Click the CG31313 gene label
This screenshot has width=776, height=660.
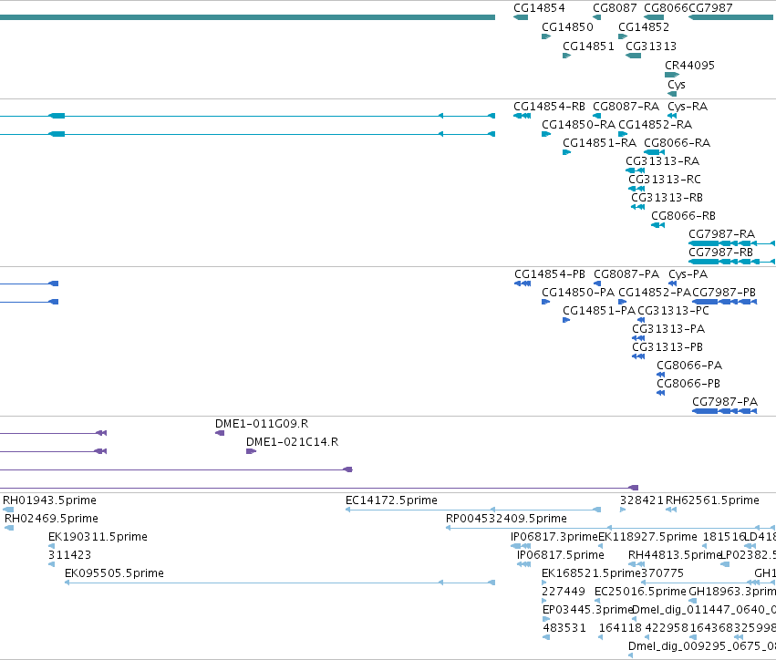coord(651,46)
